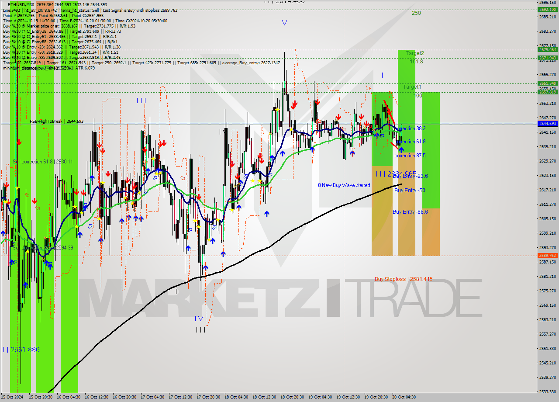Click the 17 Oct 04:30 time label
The image size is (559, 402).
coord(153,397)
